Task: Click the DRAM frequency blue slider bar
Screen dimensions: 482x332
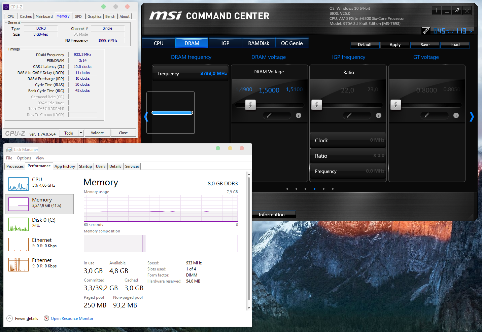Action: 172,113
